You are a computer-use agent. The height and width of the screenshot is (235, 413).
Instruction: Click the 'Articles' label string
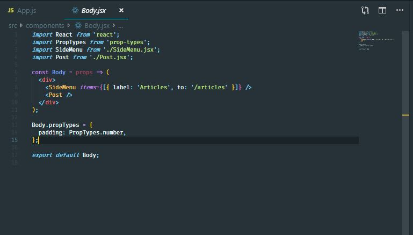click(153, 87)
